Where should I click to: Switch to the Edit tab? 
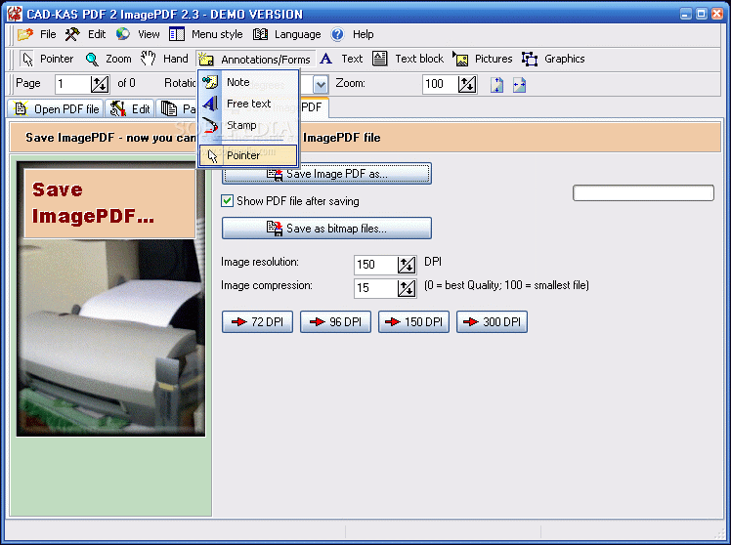pos(130,109)
